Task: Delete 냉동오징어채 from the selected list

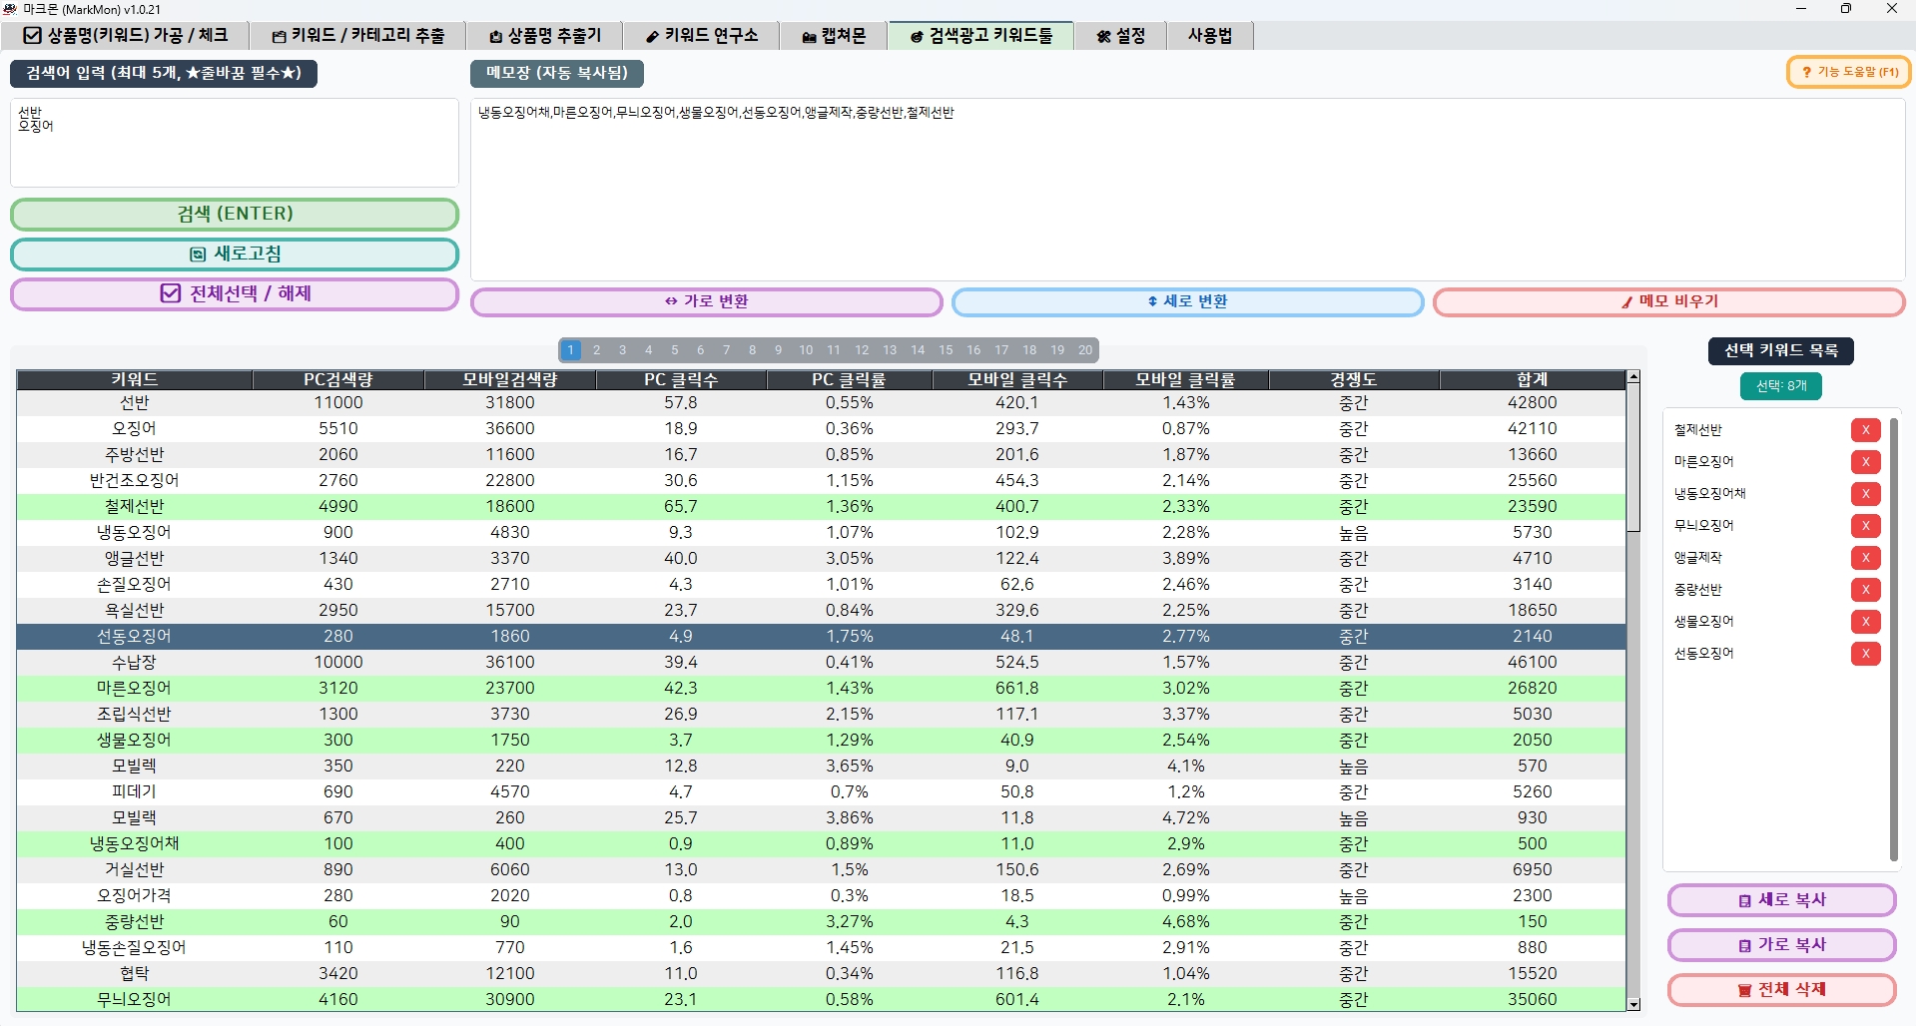Action: (1865, 494)
